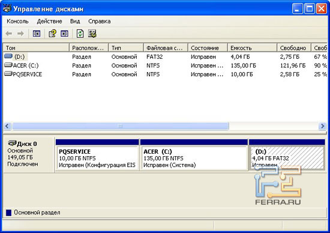Click the Диск 0 disk label panel
The image size is (330, 233).
click(x=29, y=154)
